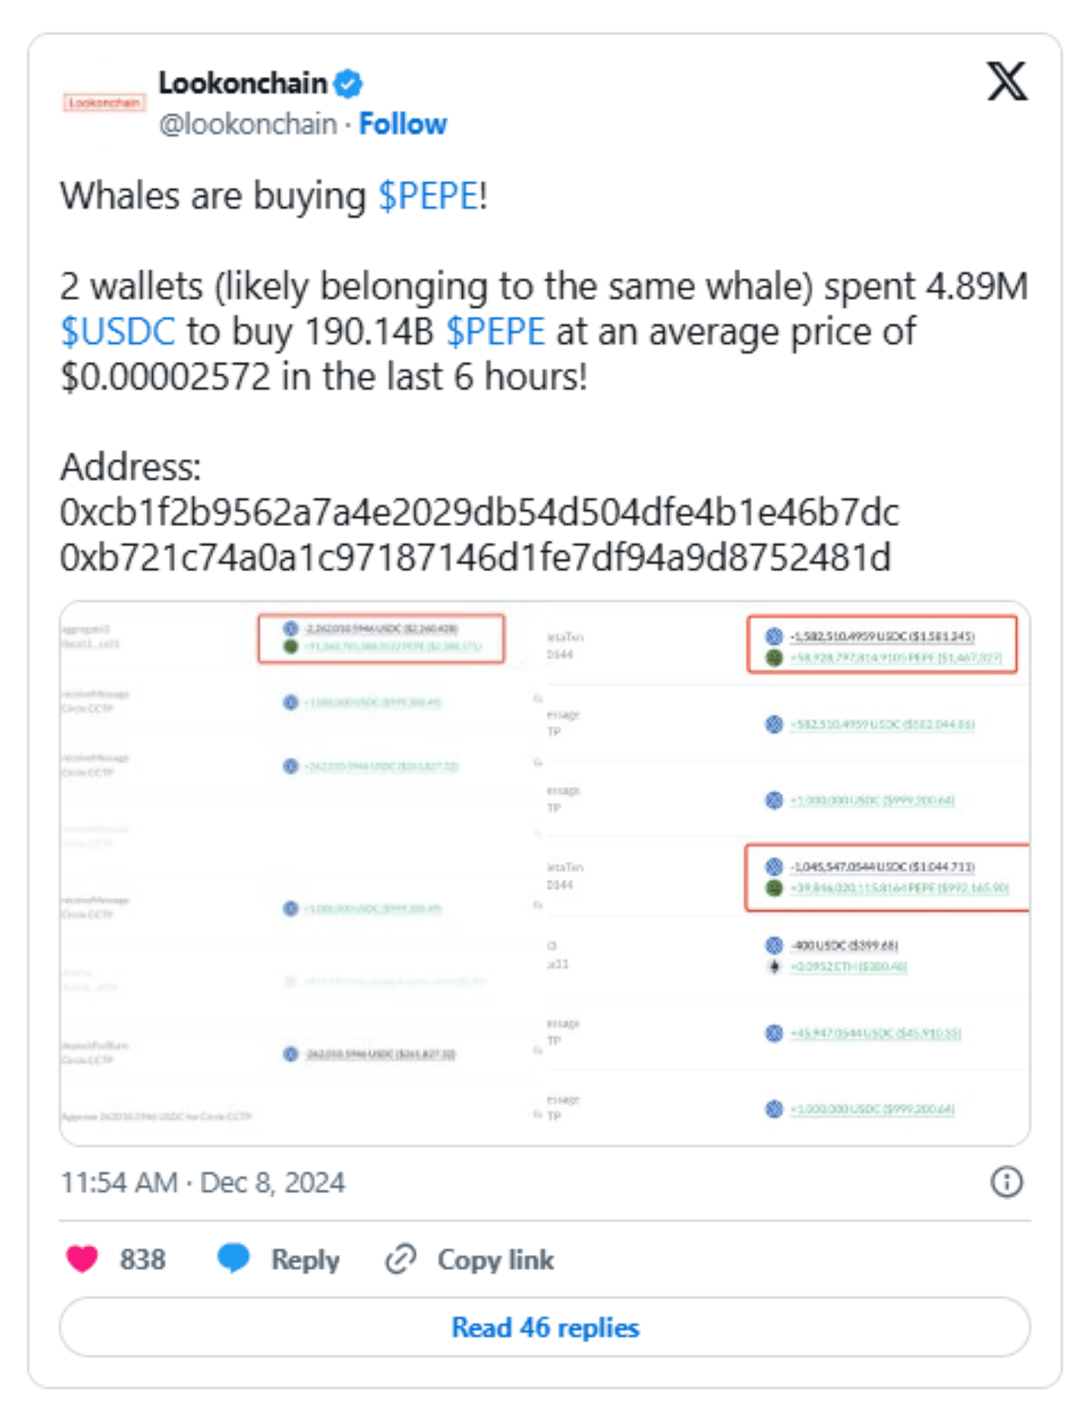
Task: Click the Reply text label
Action: [x=305, y=1260]
